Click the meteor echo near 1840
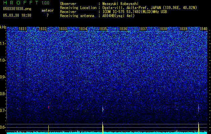This screenshot has width=211, height=134. click(199, 108)
